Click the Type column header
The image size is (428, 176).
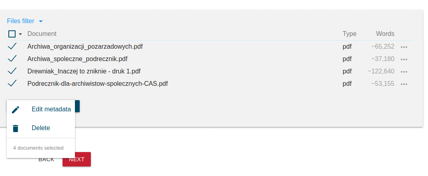pos(349,34)
